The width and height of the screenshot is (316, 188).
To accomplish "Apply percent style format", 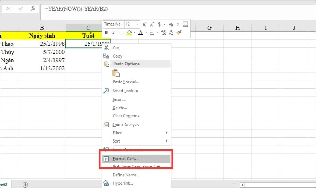I will (171, 24).
